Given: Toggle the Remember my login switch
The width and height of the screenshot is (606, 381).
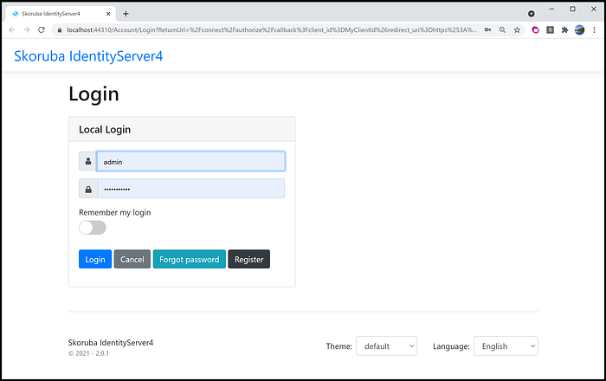Looking at the screenshot, I should (93, 228).
